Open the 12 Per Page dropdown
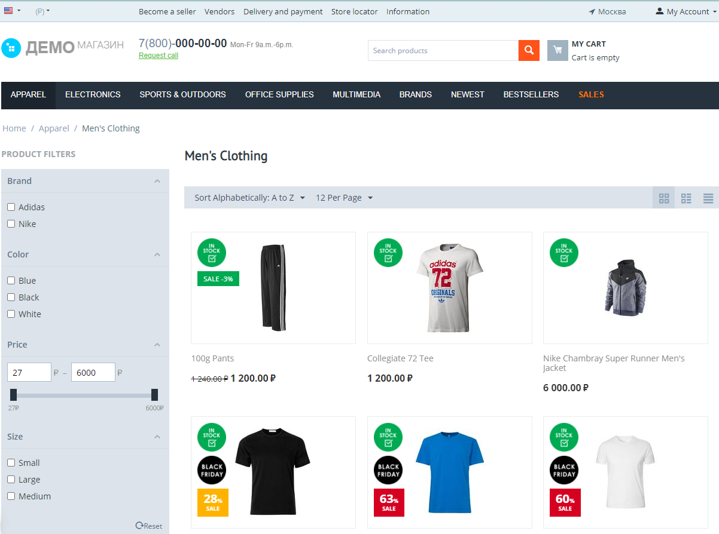This screenshot has width=719, height=534. 344,198
